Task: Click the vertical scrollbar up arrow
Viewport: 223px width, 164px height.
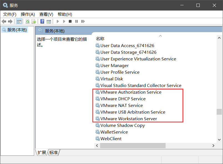Action: 219,38
